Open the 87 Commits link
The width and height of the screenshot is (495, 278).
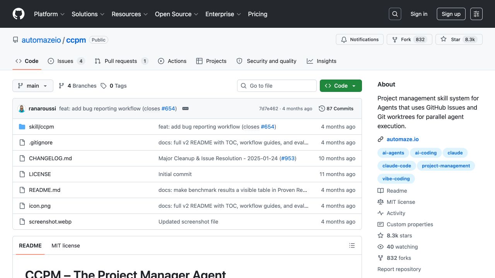(336, 108)
